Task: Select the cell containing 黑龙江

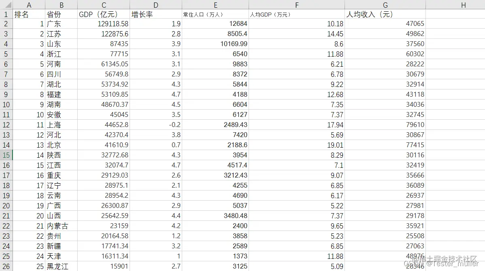Action: [x=61, y=267]
